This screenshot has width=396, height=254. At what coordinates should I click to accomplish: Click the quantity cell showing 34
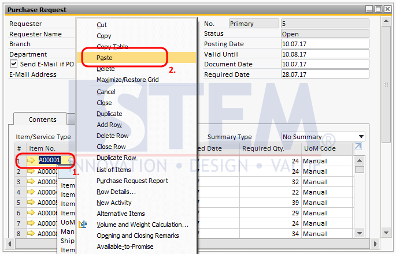point(270,234)
